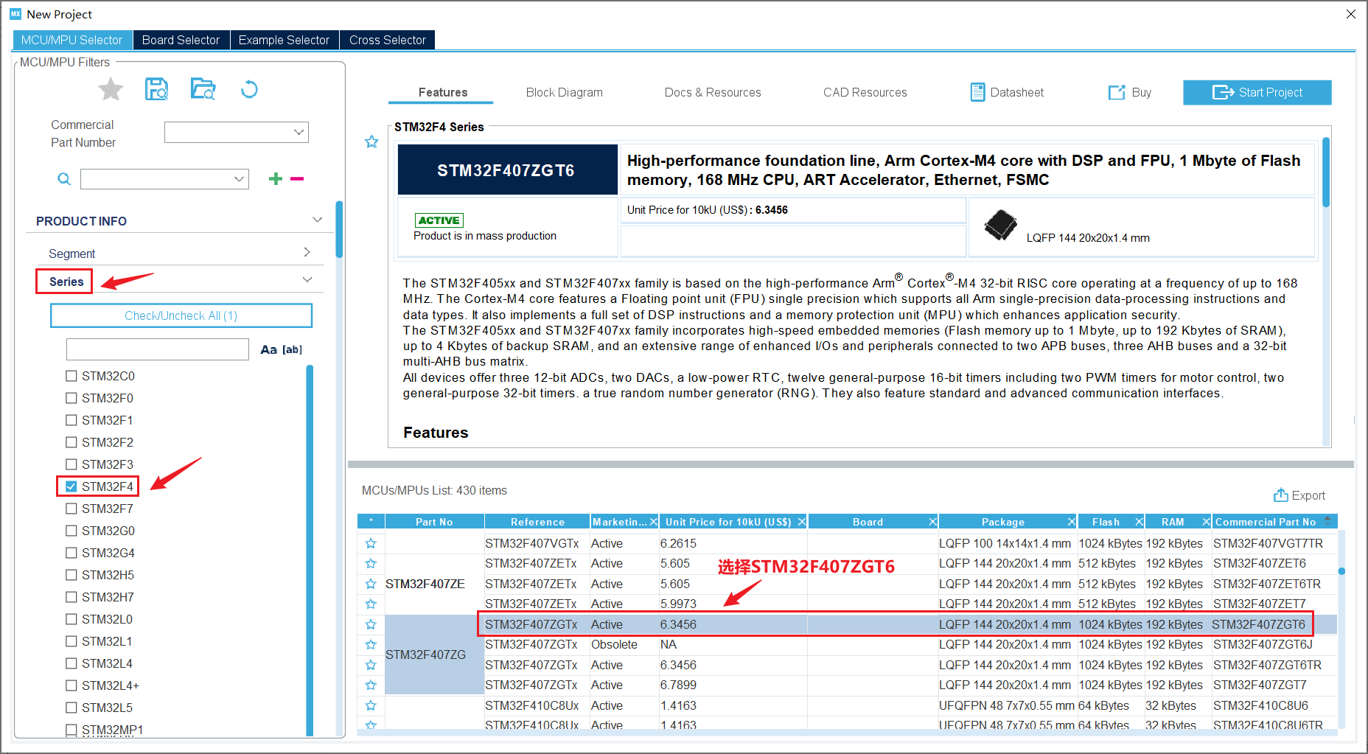Open the load search folder icon
1368x754 pixels.
[x=203, y=89]
